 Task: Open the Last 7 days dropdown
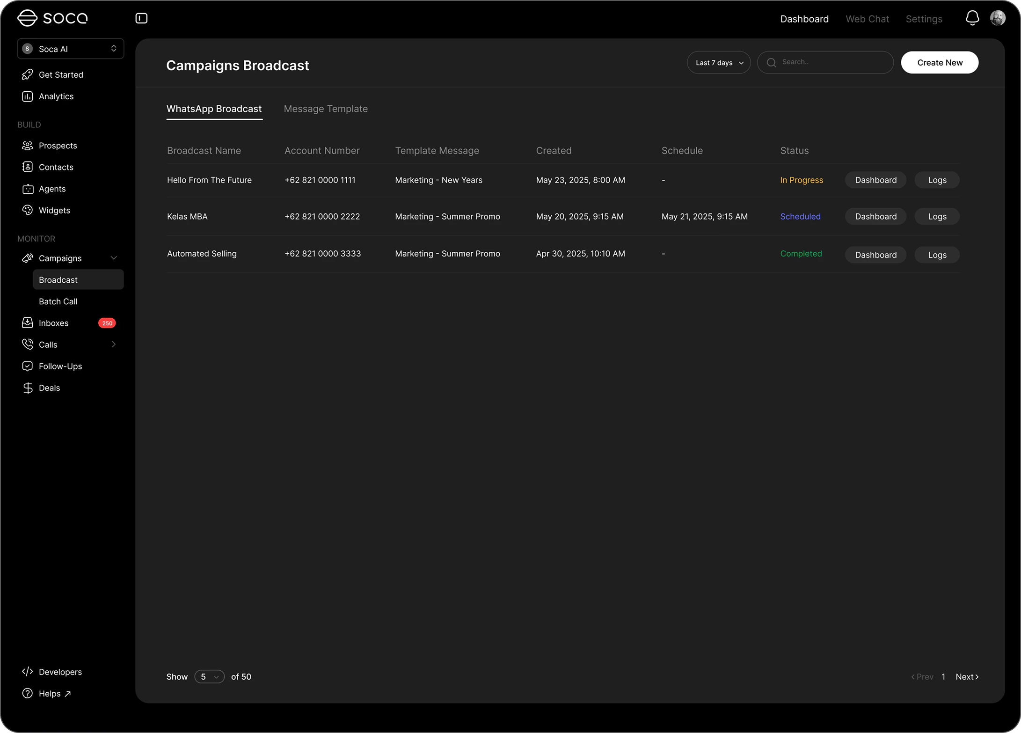[x=718, y=63]
